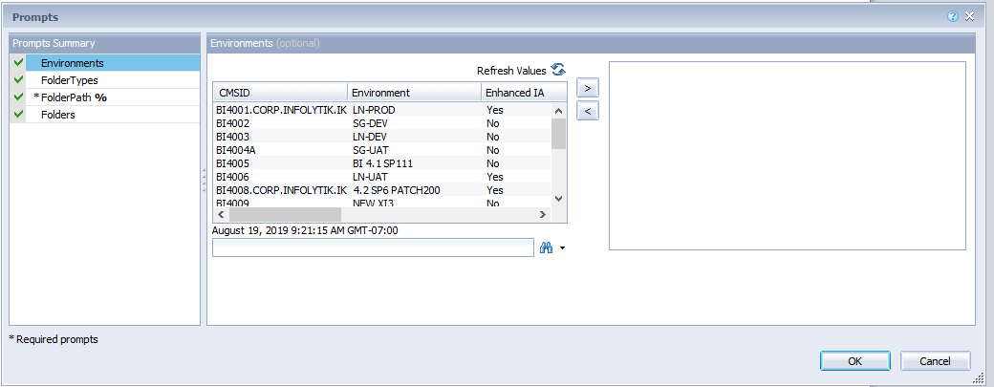Viewport: 994px width, 387px height.
Task: Click the binoculars search icon
Action: click(x=546, y=248)
